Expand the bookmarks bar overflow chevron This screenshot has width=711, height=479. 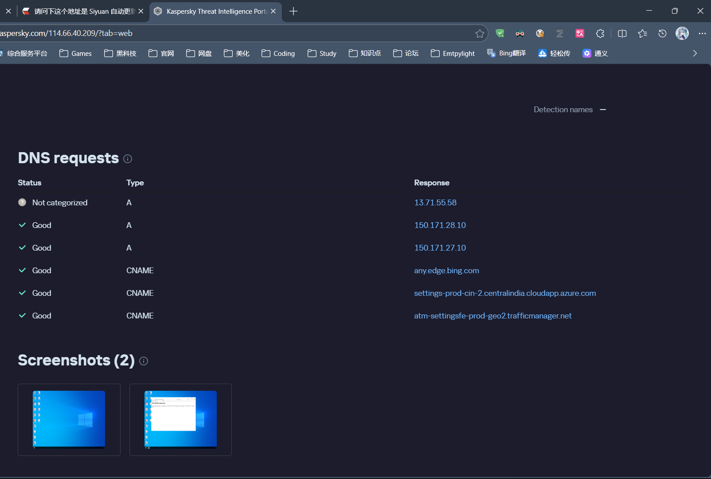point(695,53)
